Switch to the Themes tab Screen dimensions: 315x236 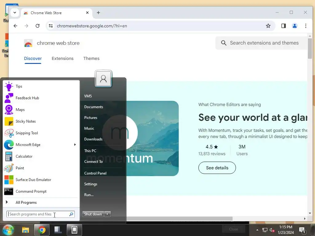point(91,58)
